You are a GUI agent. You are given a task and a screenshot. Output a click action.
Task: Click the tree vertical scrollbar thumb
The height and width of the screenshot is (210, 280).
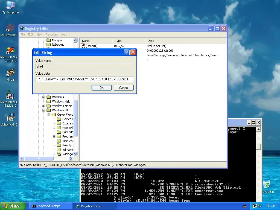[75, 118]
